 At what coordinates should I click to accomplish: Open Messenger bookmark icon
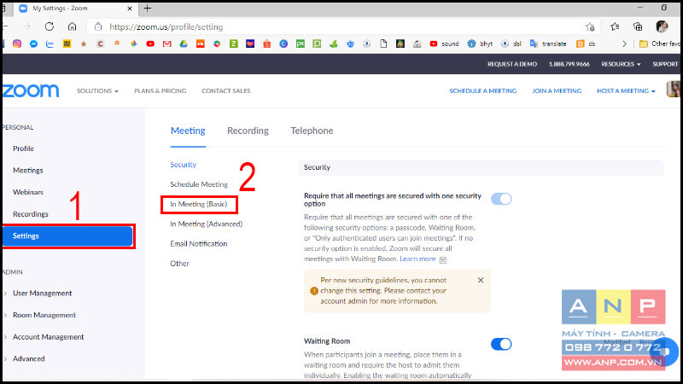(33, 44)
